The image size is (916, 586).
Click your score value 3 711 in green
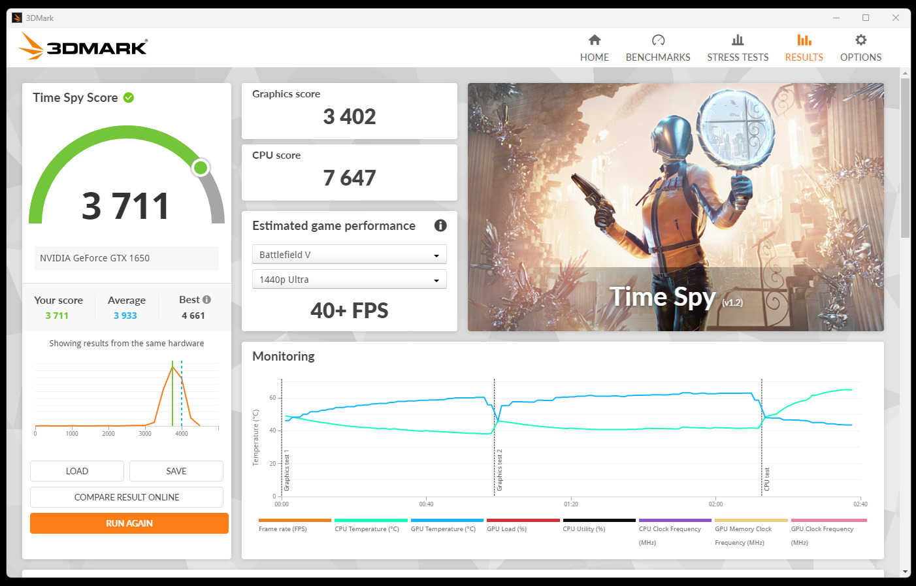(57, 316)
